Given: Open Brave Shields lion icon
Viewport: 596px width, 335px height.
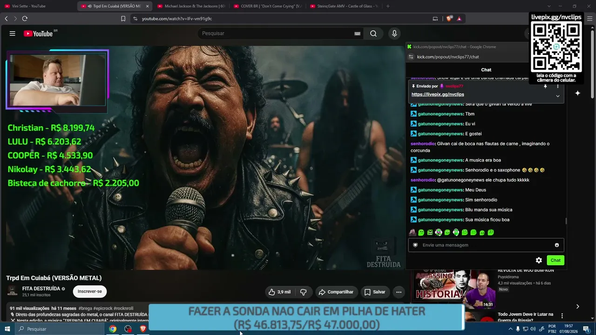Looking at the screenshot, I should pyautogui.click(x=449, y=19).
